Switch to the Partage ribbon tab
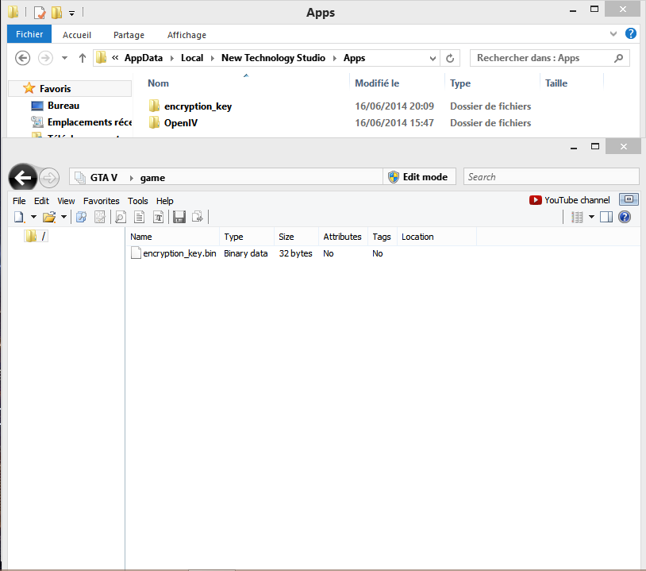The image size is (646, 571). (129, 35)
